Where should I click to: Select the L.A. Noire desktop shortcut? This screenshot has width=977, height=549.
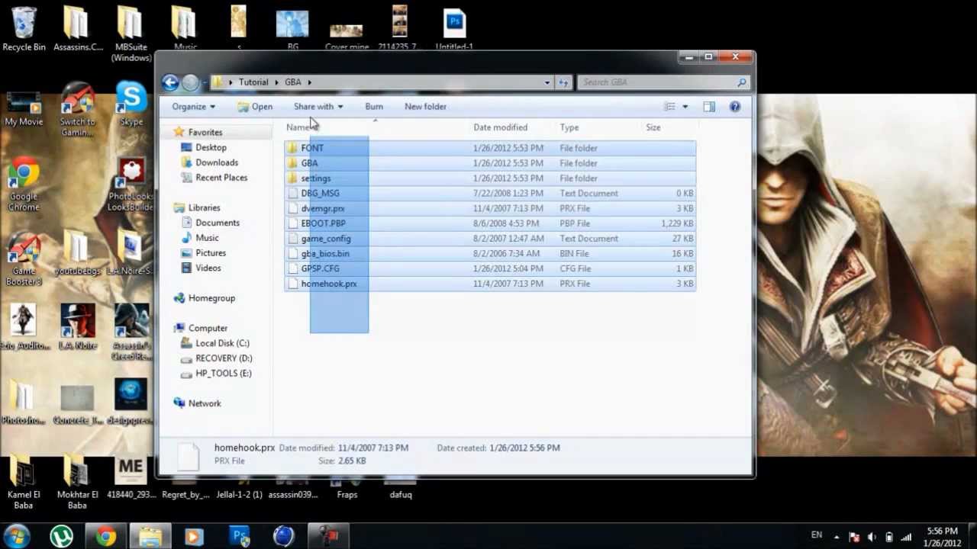(x=78, y=327)
